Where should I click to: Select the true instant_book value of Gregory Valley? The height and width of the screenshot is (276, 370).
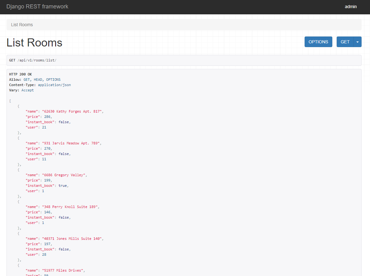(x=63, y=185)
